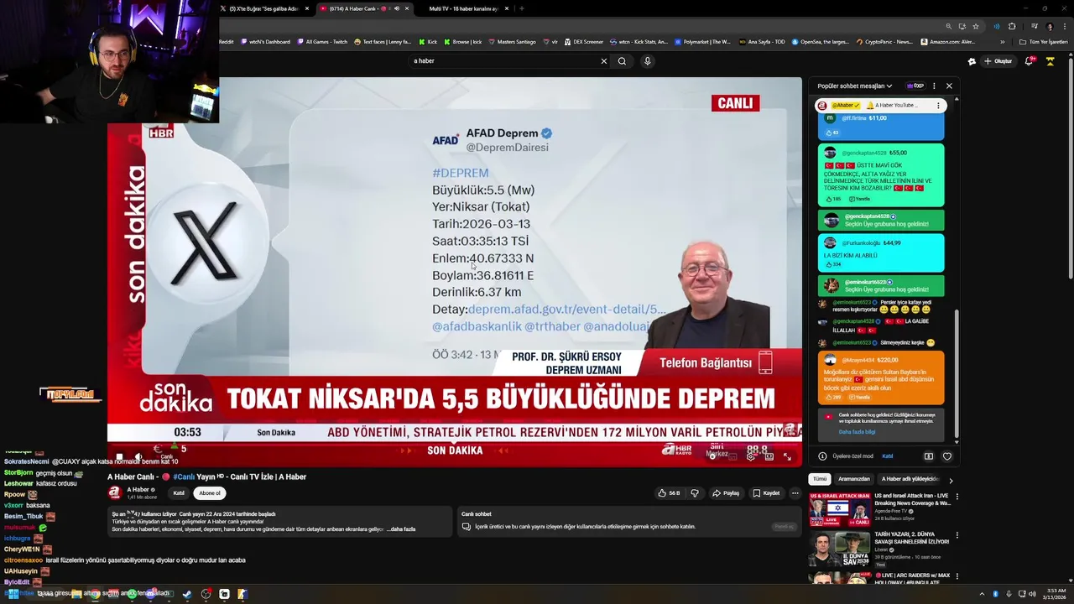Close the A Haber Canlı browser tab
The image size is (1074, 604).
407,8
